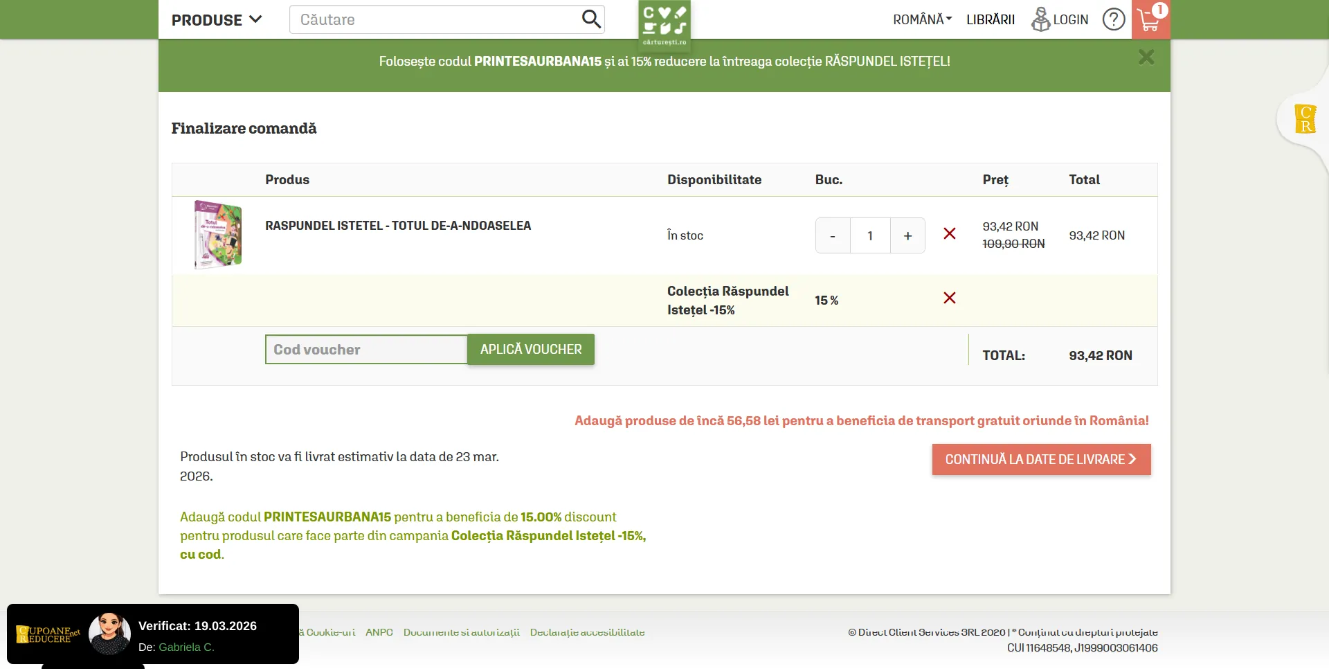Open the ANPC footer link

click(379, 632)
